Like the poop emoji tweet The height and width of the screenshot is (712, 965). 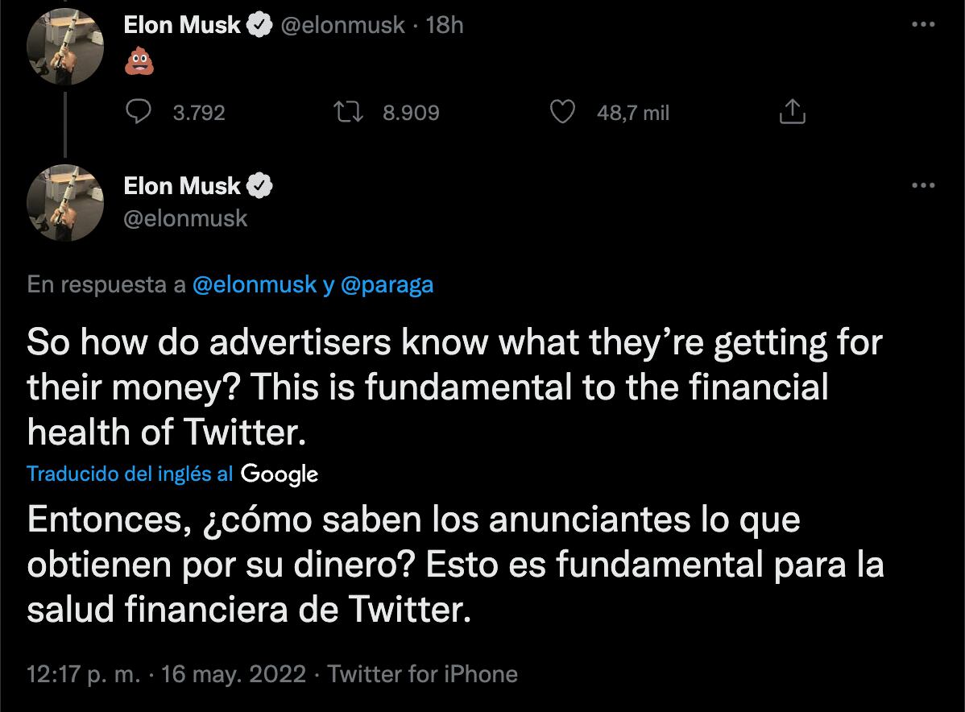tap(561, 113)
